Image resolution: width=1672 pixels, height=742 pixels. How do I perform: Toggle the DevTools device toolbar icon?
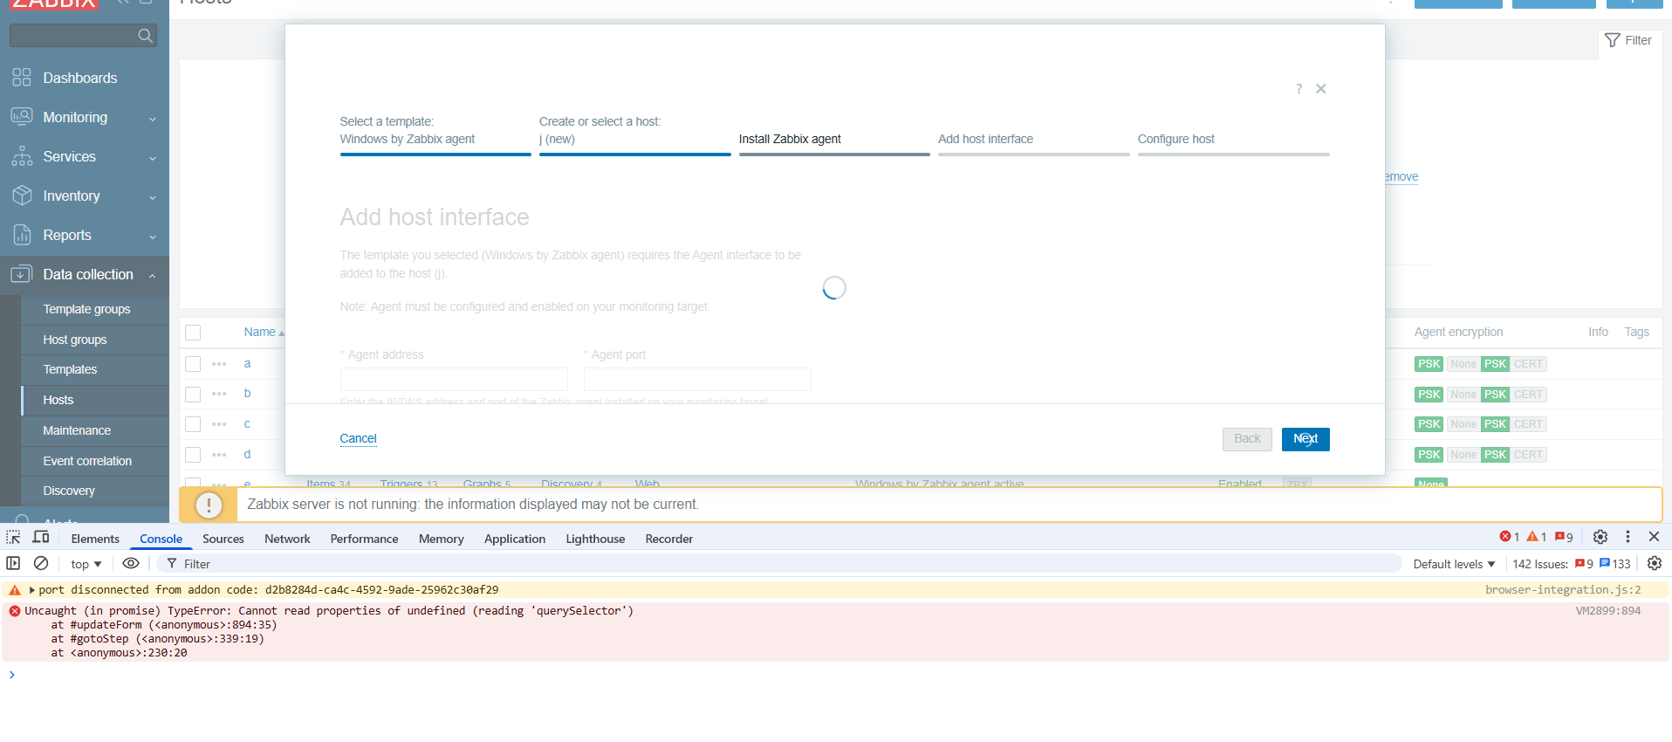41,538
